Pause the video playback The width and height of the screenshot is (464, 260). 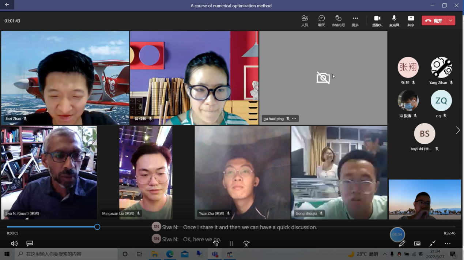pyautogui.click(x=231, y=244)
